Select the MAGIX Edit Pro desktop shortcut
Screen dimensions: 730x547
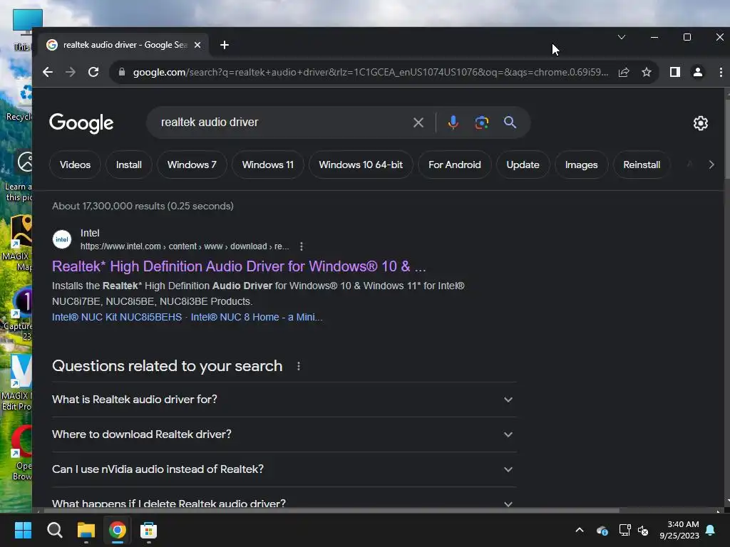point(17,382)
